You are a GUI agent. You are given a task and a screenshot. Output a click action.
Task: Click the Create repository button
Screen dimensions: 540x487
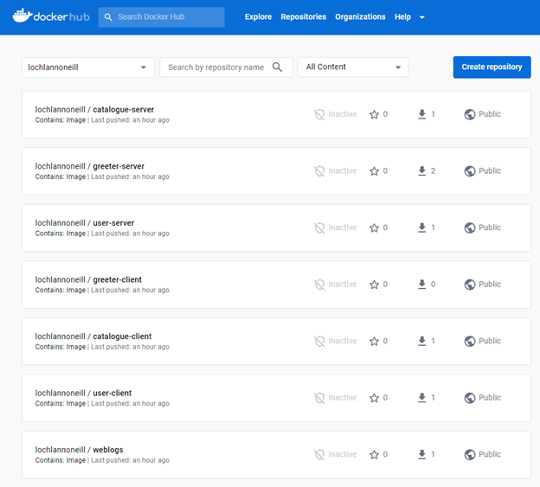click(492, 67)
